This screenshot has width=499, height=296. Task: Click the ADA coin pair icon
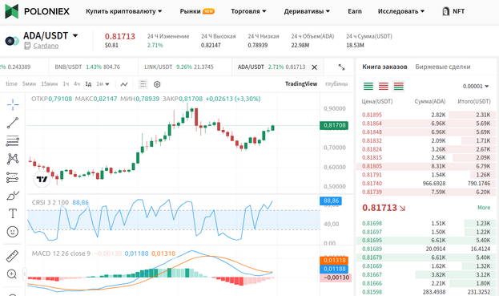(12, 41)
